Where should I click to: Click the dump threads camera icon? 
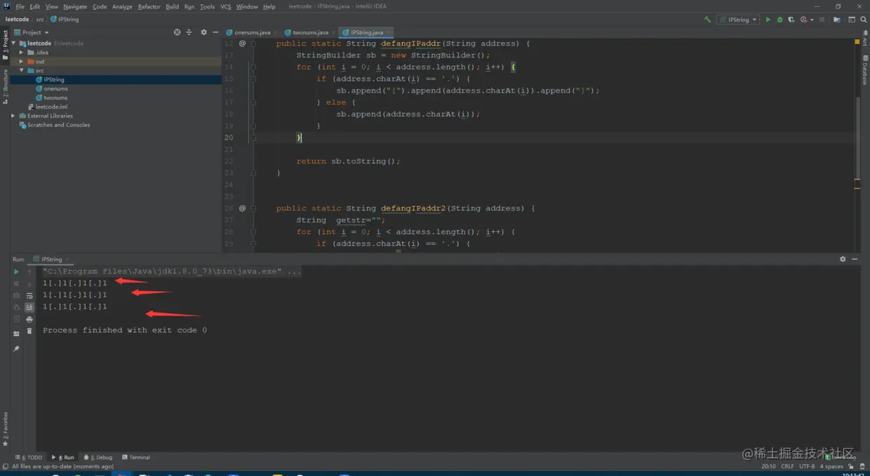[x=16, y=295]
